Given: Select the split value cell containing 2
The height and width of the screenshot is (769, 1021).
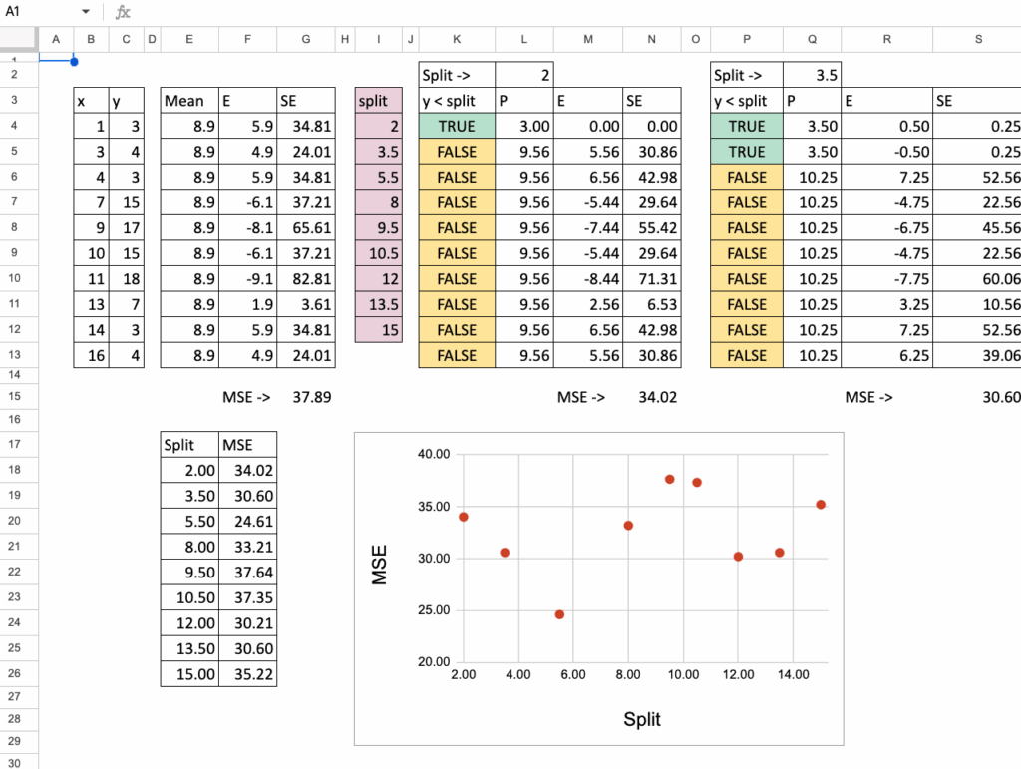Looking at the screenshot, I should point(523,75).
